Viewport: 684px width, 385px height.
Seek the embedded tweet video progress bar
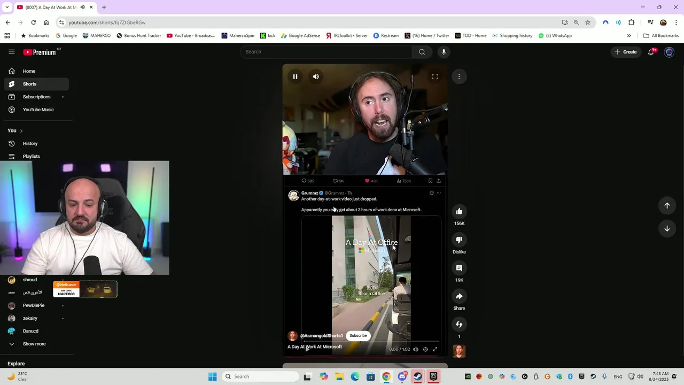pyautogui.click(x=371, y=341)
